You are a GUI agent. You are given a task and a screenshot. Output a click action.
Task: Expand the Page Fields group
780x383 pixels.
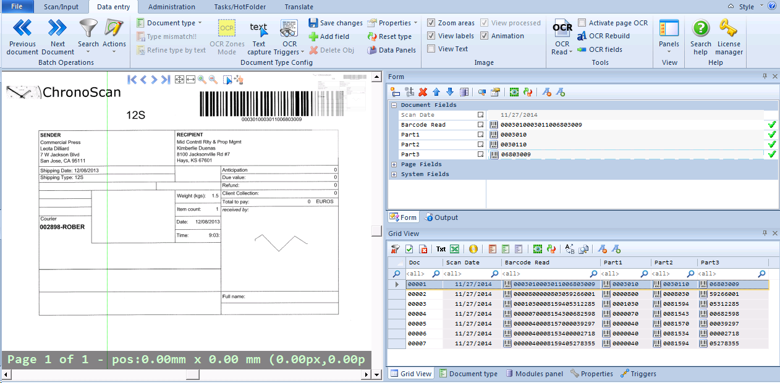[x=394, y=164]
